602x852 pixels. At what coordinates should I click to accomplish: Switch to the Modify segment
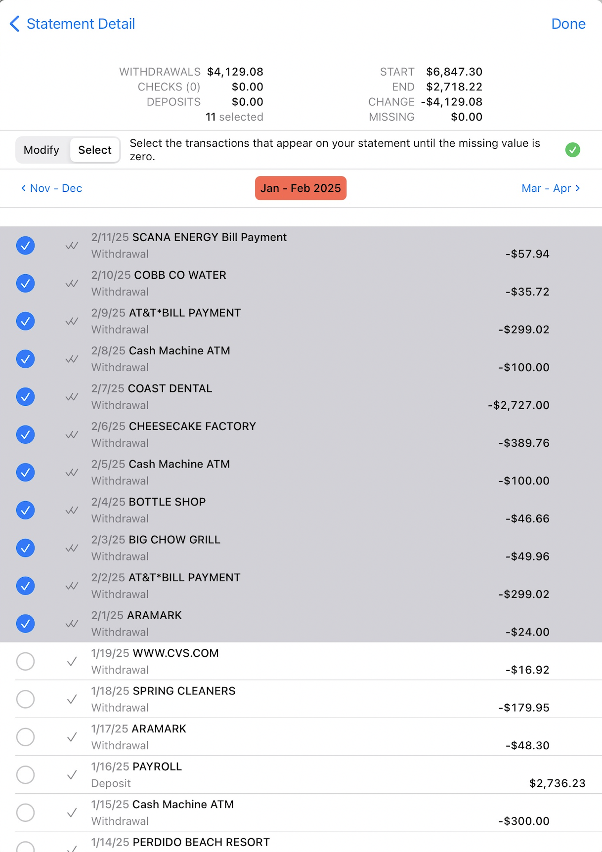[x=42, y=150]
